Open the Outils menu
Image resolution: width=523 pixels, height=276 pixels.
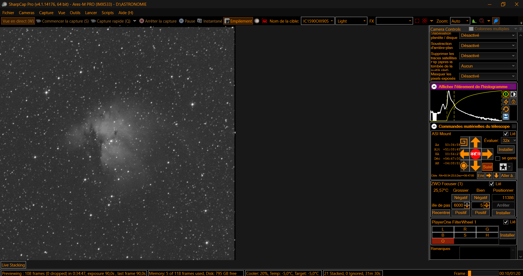[x=75, y=13]
